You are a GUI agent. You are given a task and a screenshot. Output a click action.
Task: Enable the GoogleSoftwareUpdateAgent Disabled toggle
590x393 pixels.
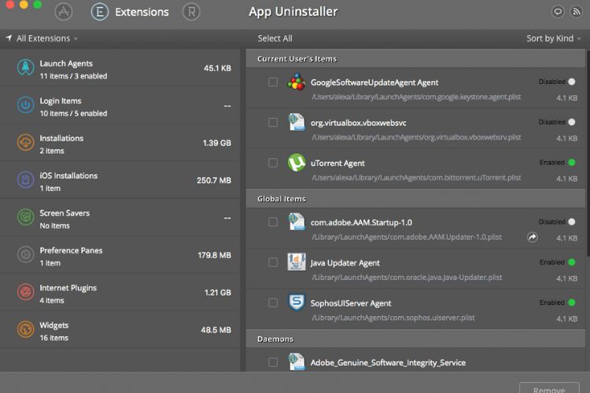coord(572,82)
